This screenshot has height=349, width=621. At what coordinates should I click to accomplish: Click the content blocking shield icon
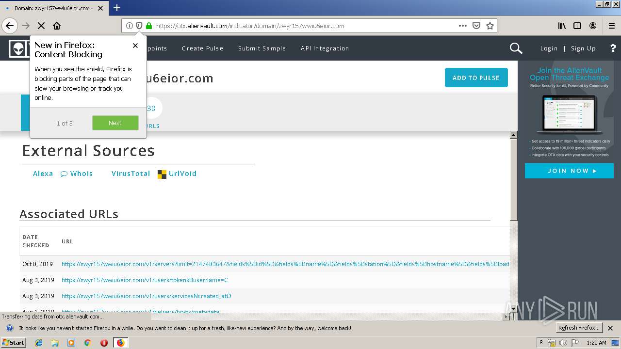point(139,26)
